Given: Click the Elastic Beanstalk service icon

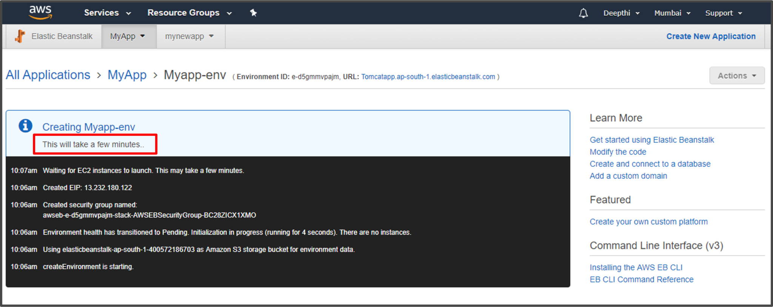Looking at the screenshot, I should click(x=20, y=36).
